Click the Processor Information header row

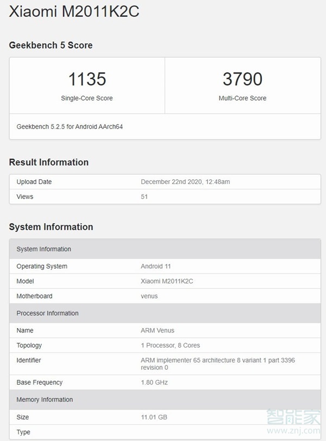(165, 313)
